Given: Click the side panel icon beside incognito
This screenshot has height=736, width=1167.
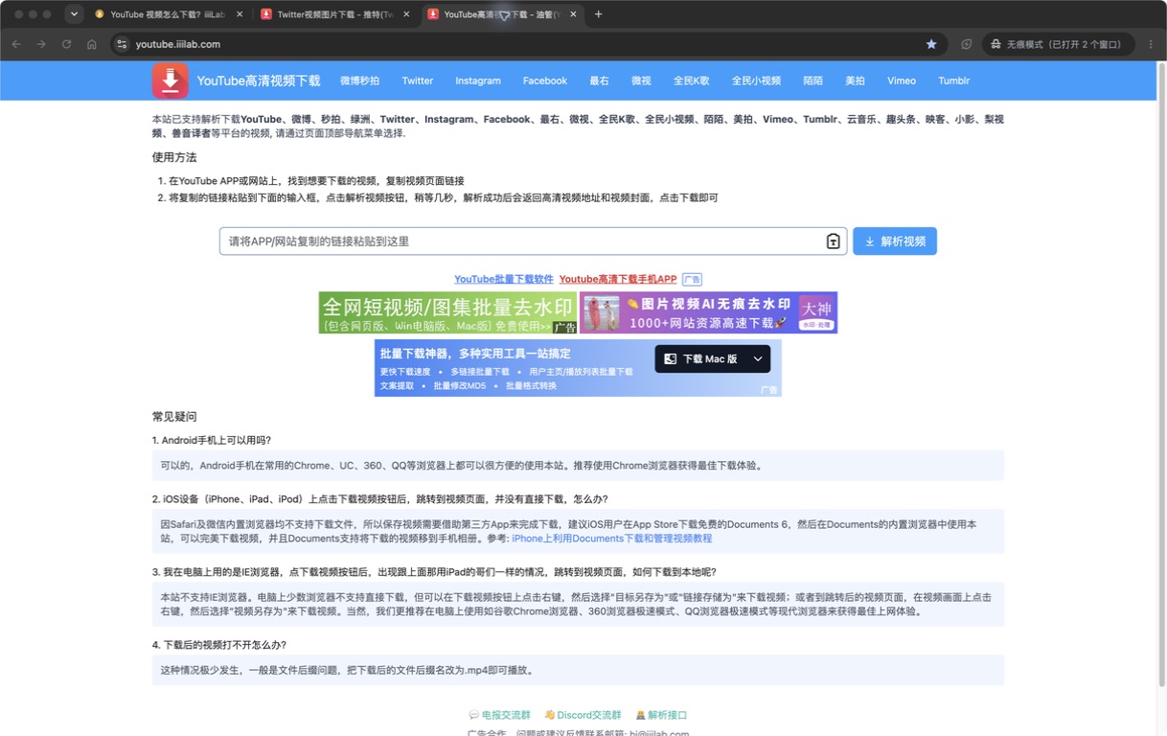Looking at the screenshot, I should coord(966,44).
